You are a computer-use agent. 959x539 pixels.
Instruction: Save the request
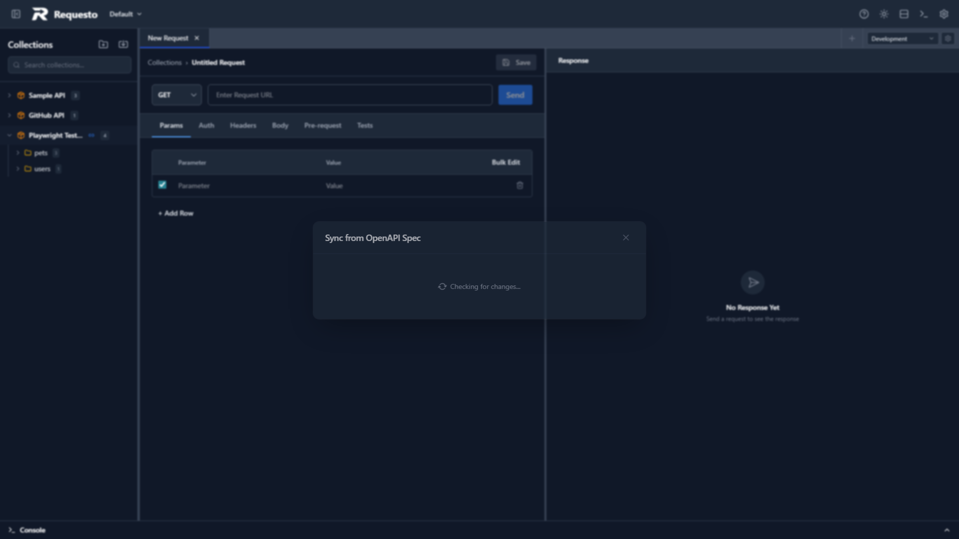click(x=516, y=62)
